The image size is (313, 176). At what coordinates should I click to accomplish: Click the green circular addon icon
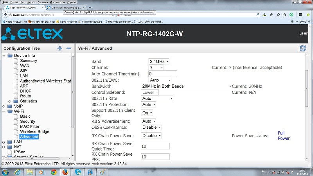[x=291, y=14]
